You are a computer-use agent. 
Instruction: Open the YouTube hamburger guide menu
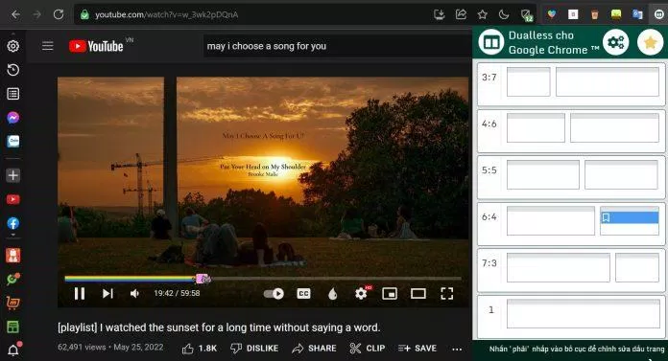click(48, 46)
